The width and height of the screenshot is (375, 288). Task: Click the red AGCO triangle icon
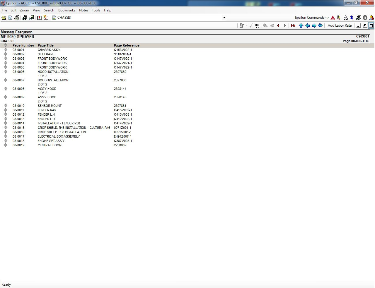tap(333, 18)
